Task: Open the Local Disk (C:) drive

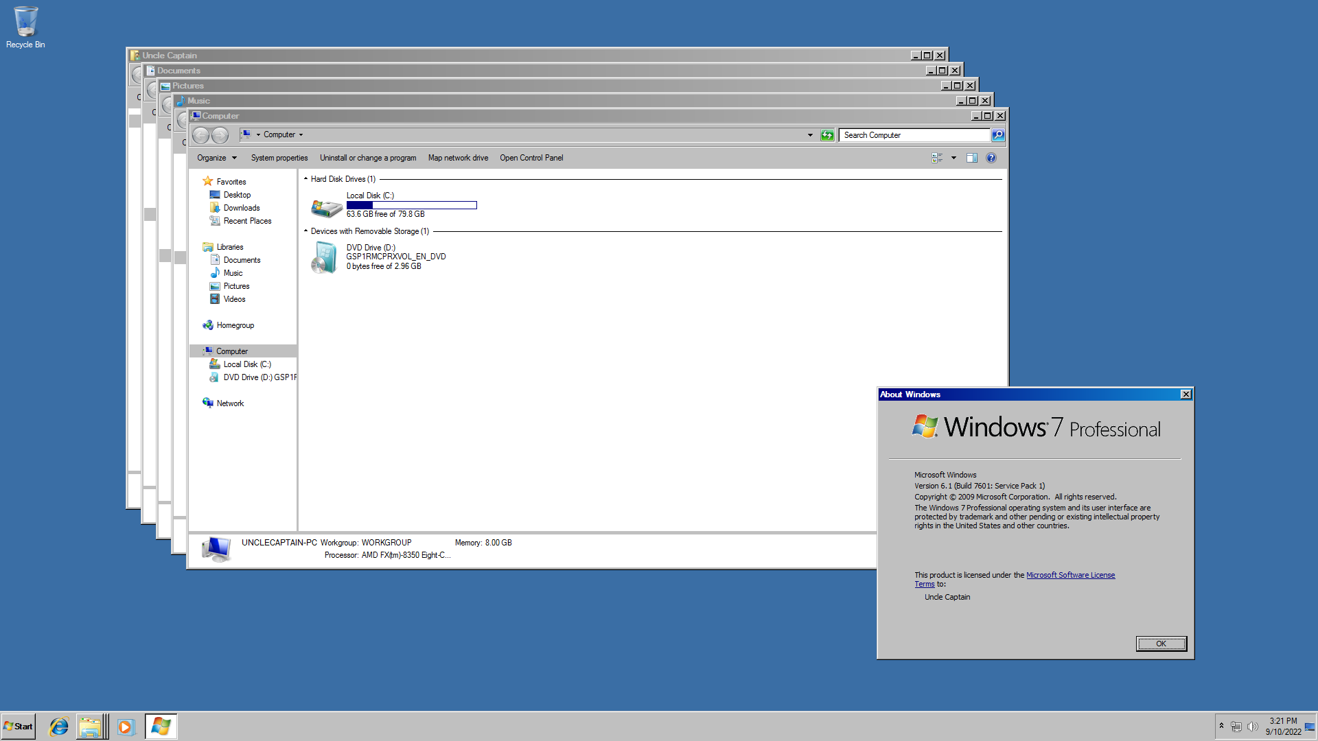Action: [x=369, y=196]
